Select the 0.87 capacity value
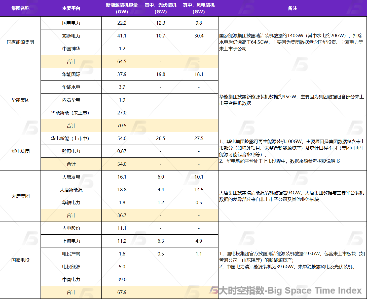Viewport: 367px width, 299px height. click(x=122, y=151)
